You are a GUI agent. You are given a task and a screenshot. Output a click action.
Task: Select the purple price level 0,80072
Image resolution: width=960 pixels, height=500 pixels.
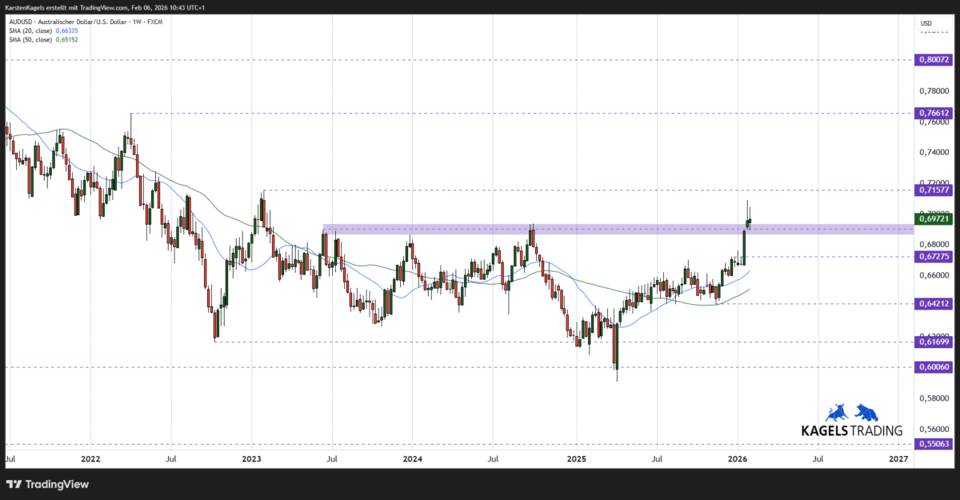point(933,59)
